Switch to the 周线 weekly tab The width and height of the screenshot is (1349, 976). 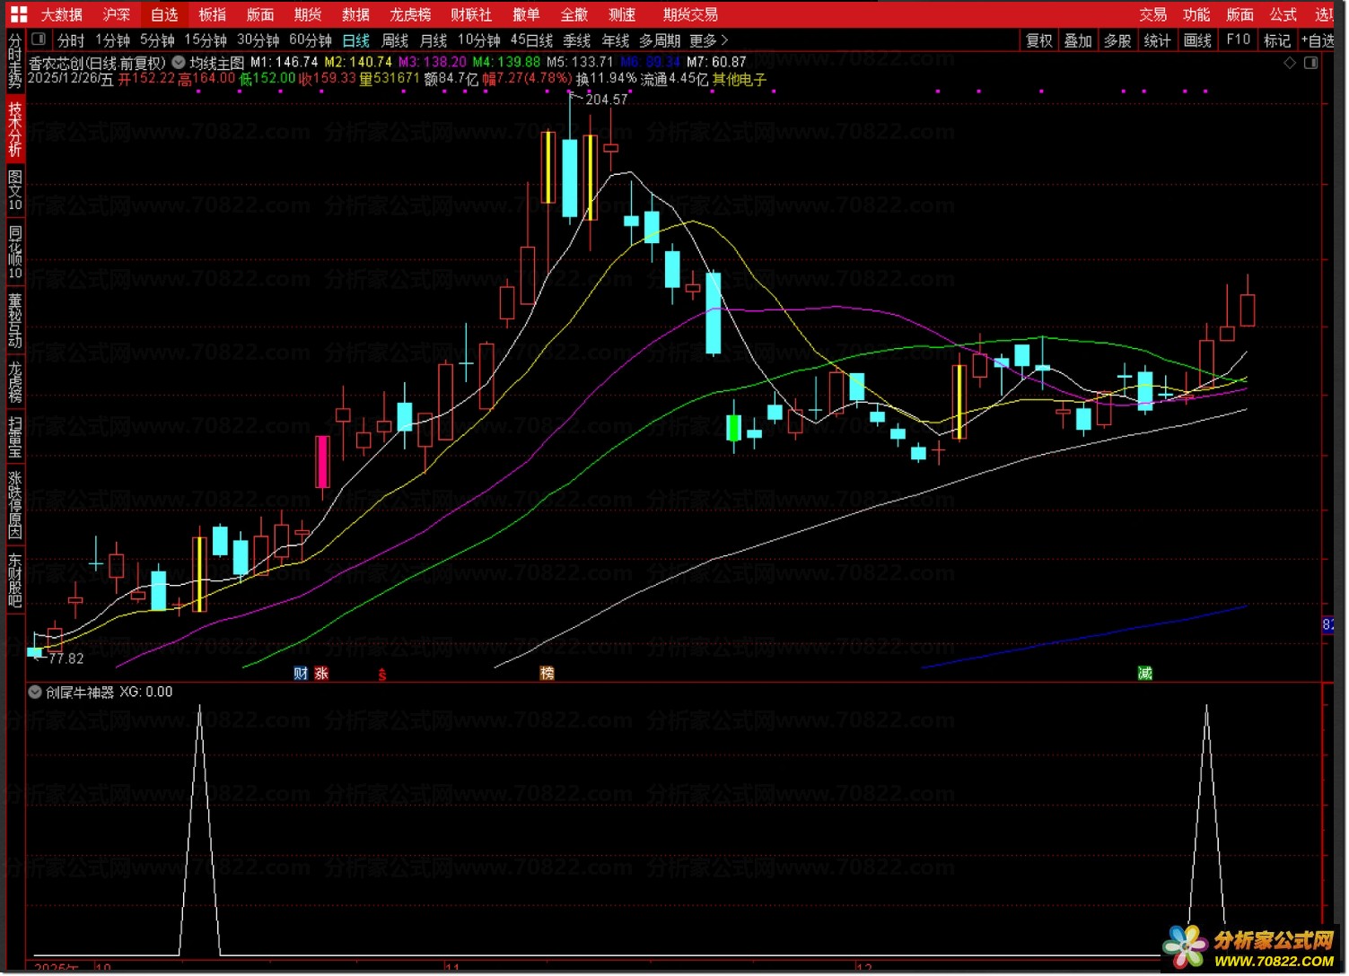click(x=395, y=40)
